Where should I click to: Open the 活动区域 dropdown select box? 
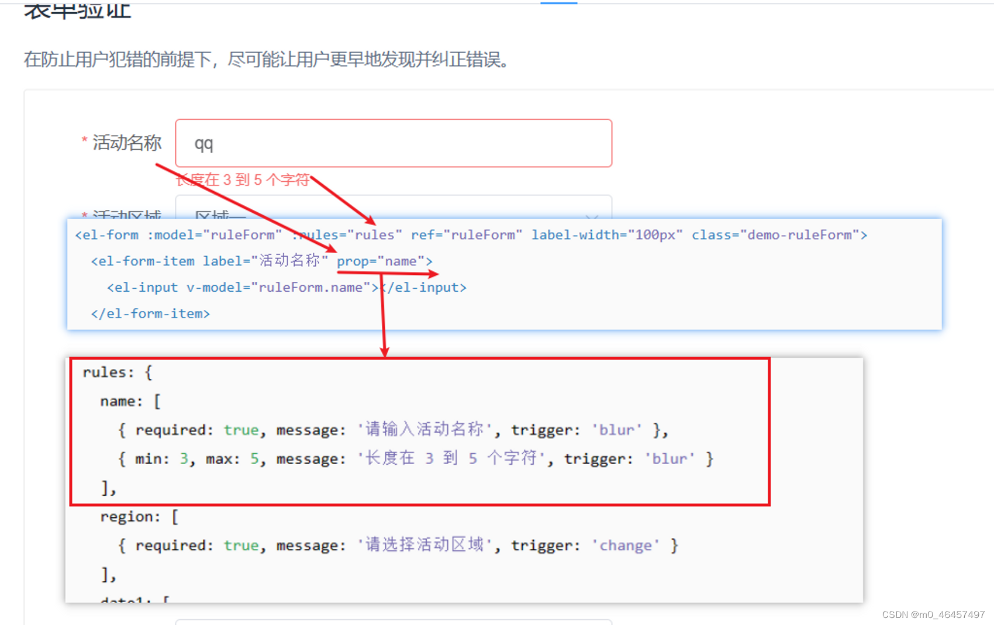(x=394, y=208)
